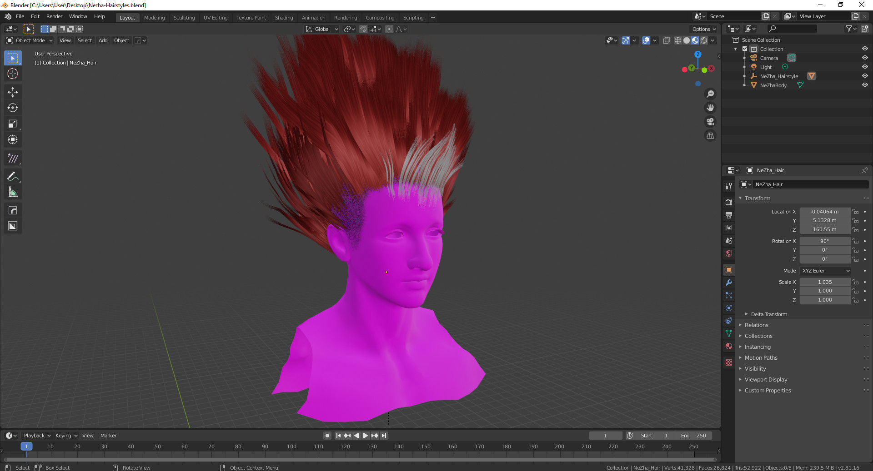Open the Object Mode dropdown

tap(30, 40)
